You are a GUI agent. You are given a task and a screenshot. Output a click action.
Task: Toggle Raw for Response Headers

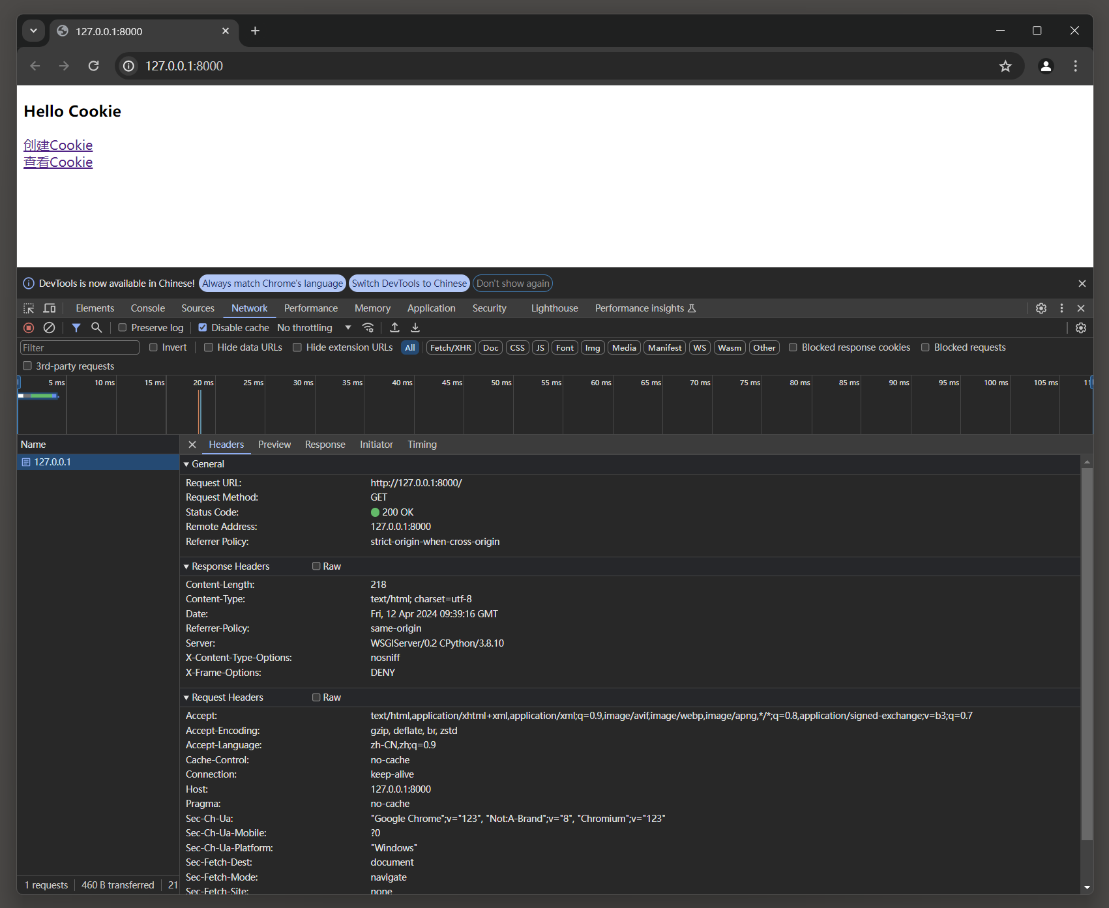316,566
